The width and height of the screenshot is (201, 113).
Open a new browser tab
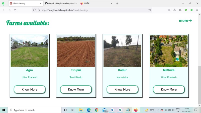pos(117,3)
